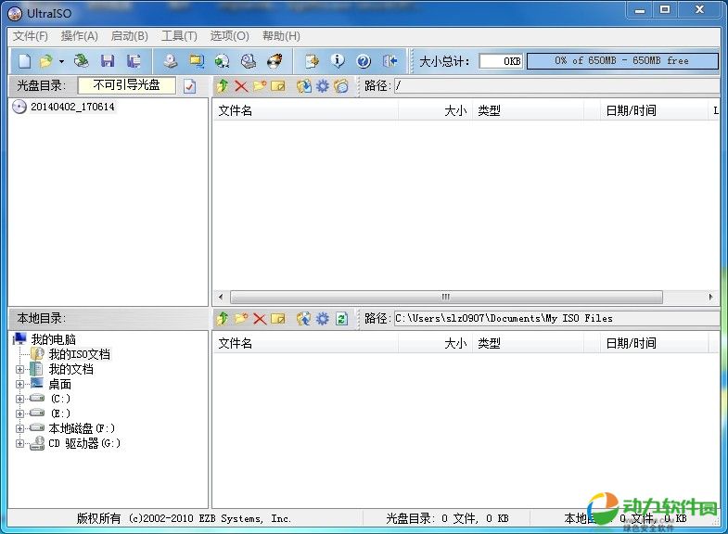This screenshot has height=534, width=728.
Task: Open the 文件(F) menu
Action: (x=31, y=36)
